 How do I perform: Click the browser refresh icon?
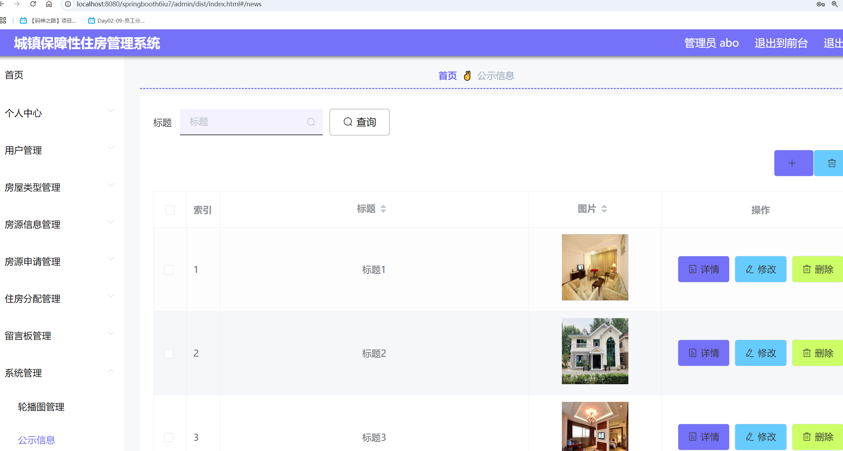(x=33, y=4)
